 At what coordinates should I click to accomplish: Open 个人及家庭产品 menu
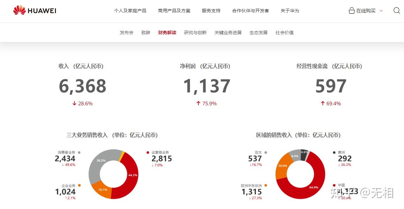(130, 11)
